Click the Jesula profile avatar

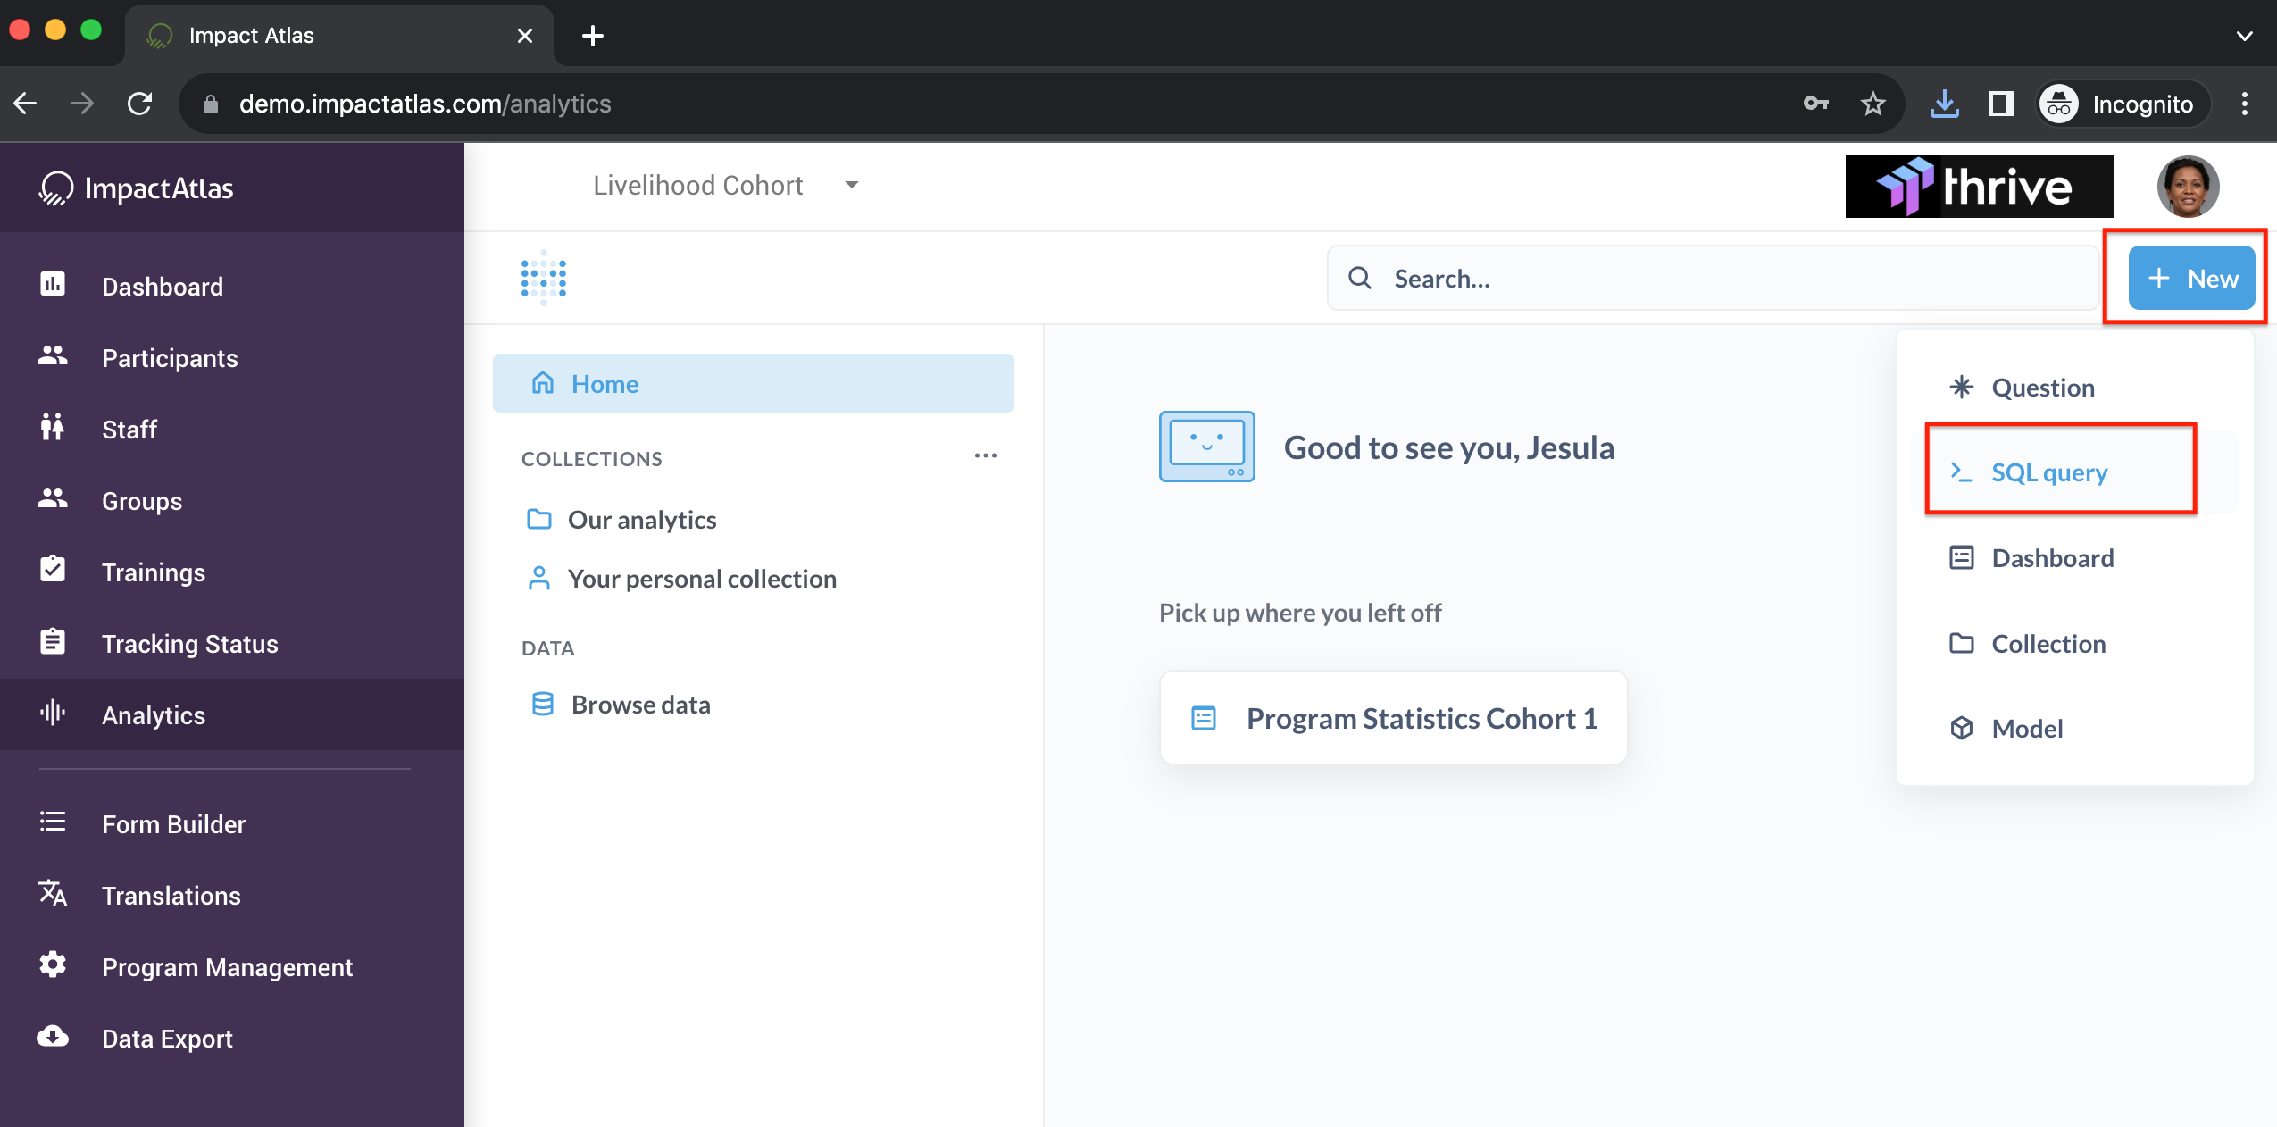(2187, 186)
